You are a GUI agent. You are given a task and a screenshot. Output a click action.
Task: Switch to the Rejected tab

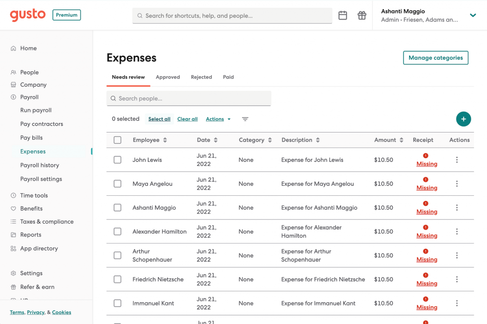point(201,77)
